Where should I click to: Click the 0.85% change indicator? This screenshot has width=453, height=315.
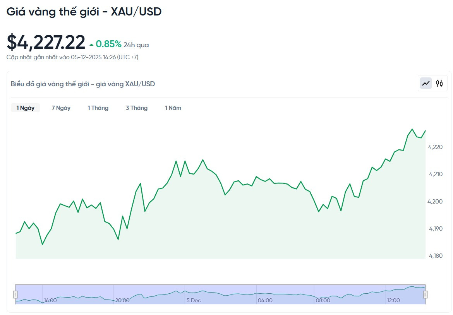pos(108,44)
